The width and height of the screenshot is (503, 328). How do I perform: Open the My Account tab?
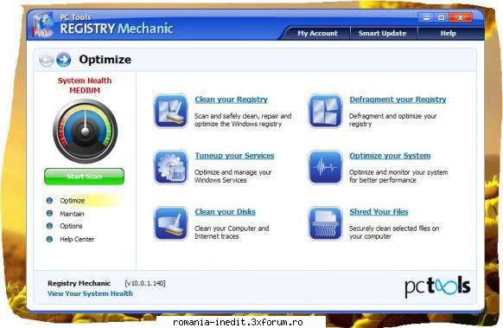click(x=317, y=34)
